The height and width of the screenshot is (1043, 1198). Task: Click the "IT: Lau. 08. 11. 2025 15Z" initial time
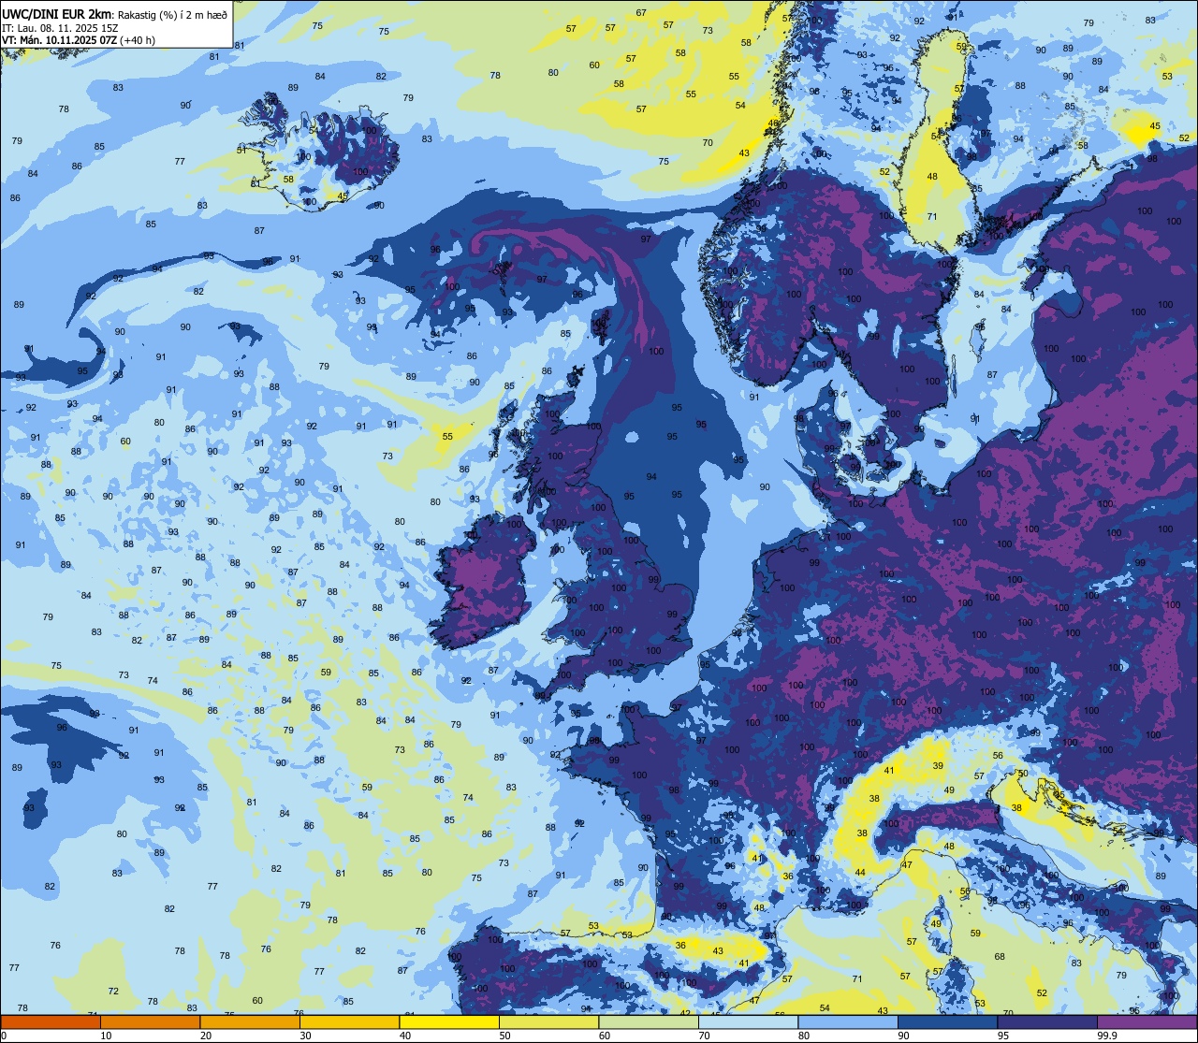(60, 27)
